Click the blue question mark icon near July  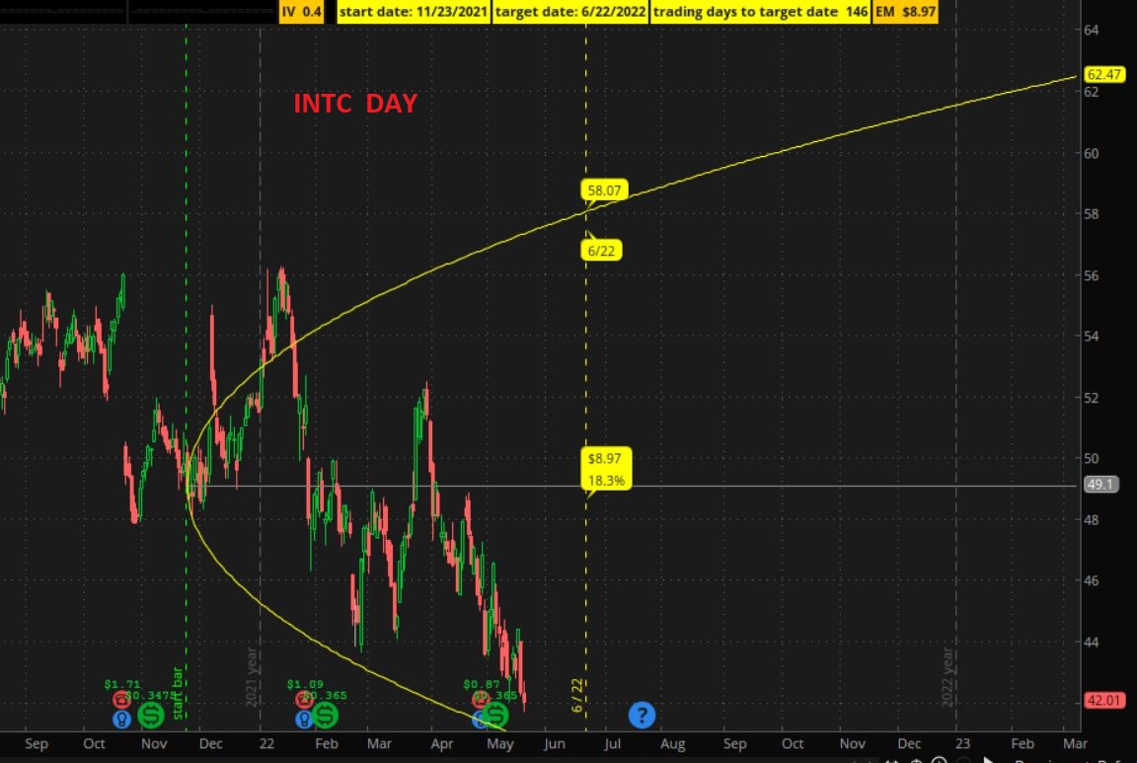point(642,715)
